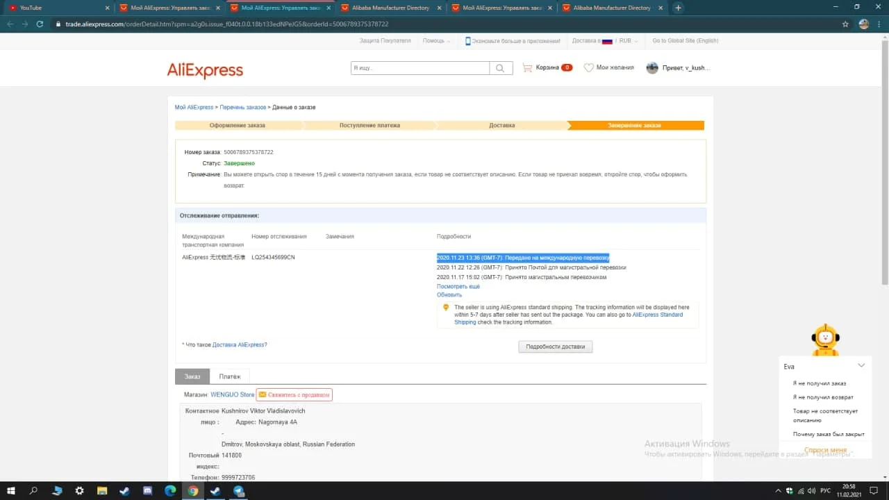Image resolution: width=889 pixels, height=500 pixels.
Task: Go to Перечень заказов breadcrumb
Action: 243,108
